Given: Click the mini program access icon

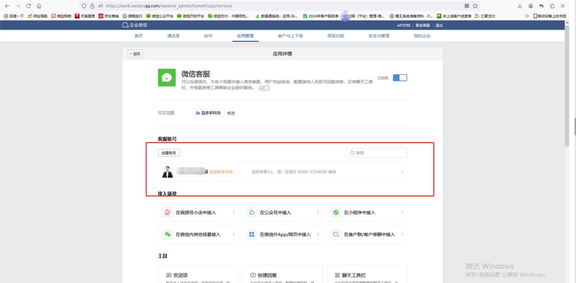Looking at the screenshot, I should 336,213.
